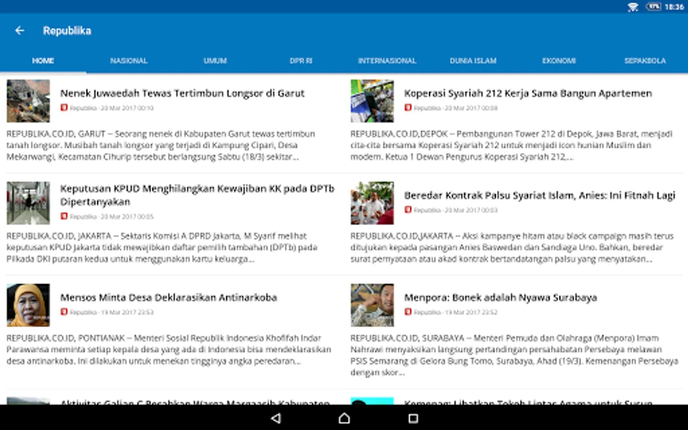The image size is (688, 430).
Task: Tap Menpora article thumbnail
Action: 372,305
